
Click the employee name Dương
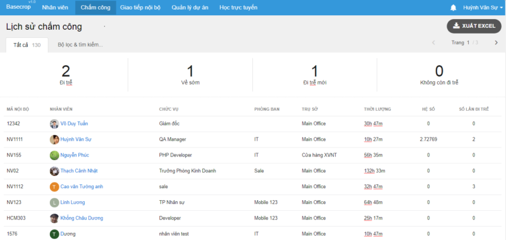(68, 234)
